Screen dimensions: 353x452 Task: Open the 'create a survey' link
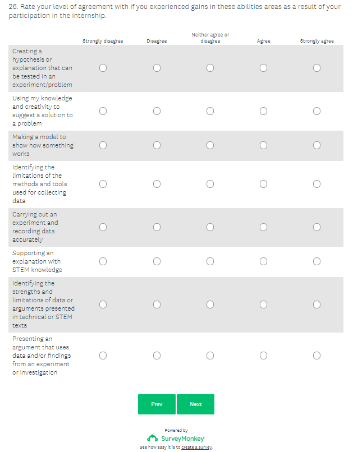pos(196,448)
